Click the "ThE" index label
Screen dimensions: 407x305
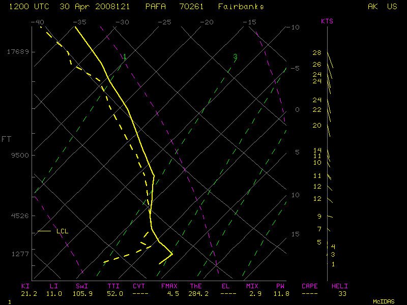coord(196,286)
